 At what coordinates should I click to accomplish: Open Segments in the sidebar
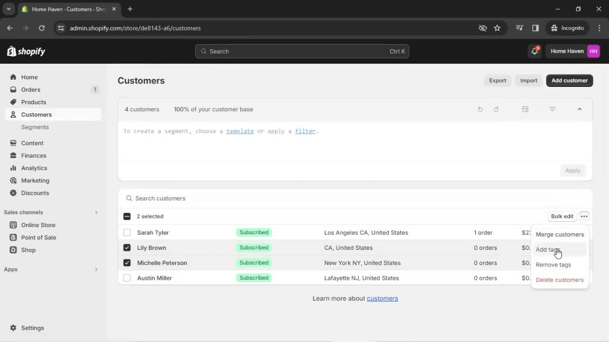[x=35, y=127]
